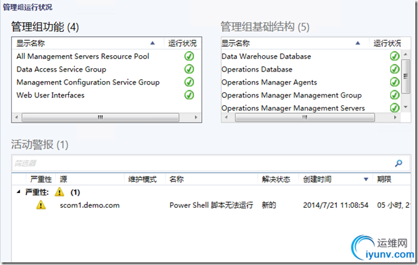The image size is (418, 265).
Task: Click the 新的 resolution state cell
Action: pyautogui.click(x=269, y=205)
